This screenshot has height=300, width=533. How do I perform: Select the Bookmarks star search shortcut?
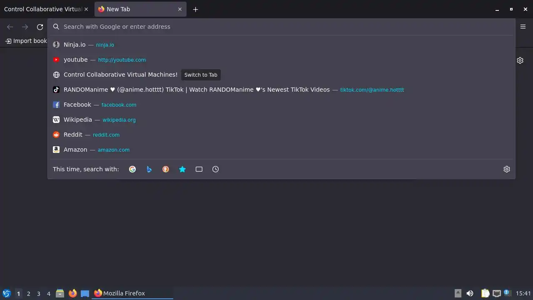(x=182, y=169)
